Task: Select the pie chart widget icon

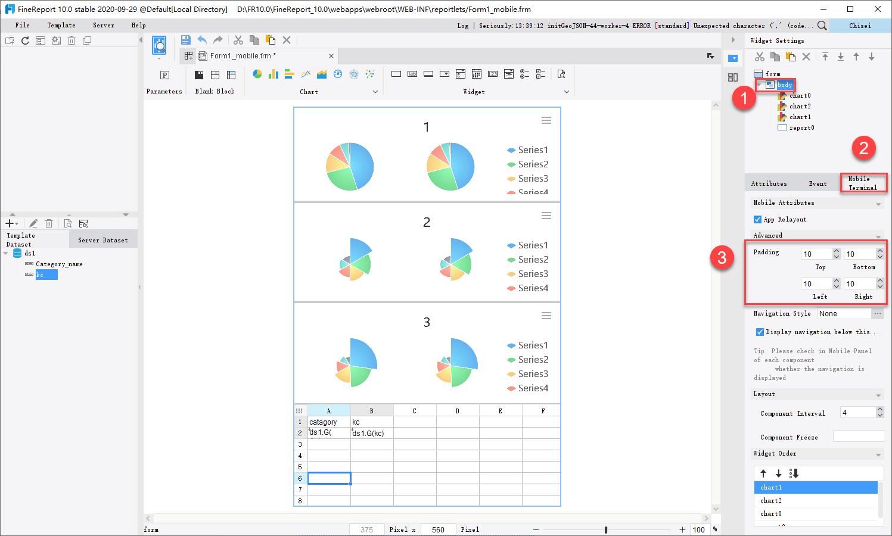Action: 257,74
